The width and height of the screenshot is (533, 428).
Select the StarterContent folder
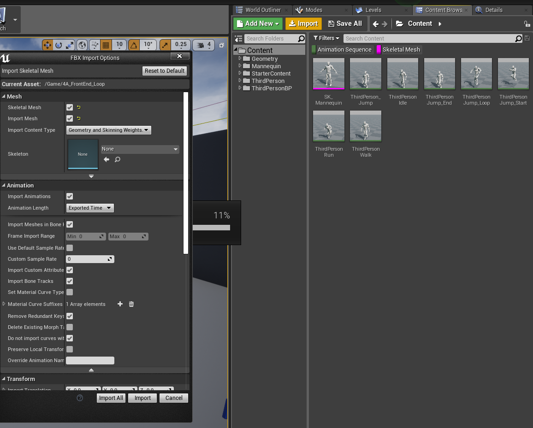[x=271, y=73]
